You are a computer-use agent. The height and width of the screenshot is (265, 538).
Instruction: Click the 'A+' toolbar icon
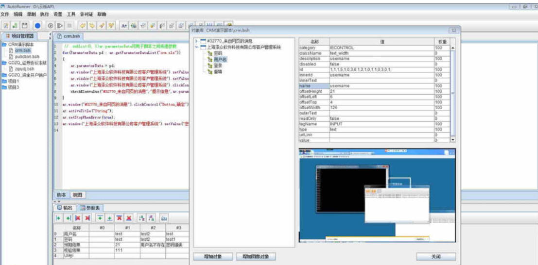tap(124, 25)
